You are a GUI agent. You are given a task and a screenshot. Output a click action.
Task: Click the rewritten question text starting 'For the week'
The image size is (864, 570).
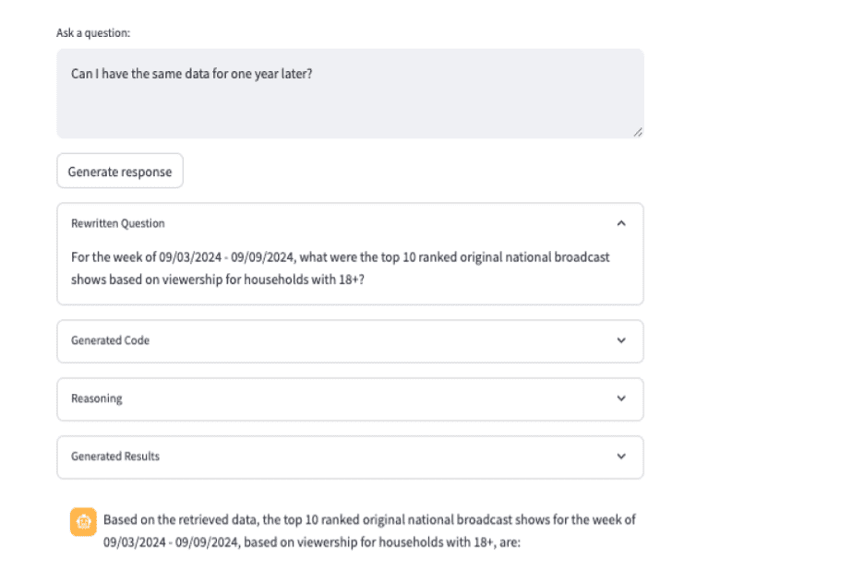(340, 257)
